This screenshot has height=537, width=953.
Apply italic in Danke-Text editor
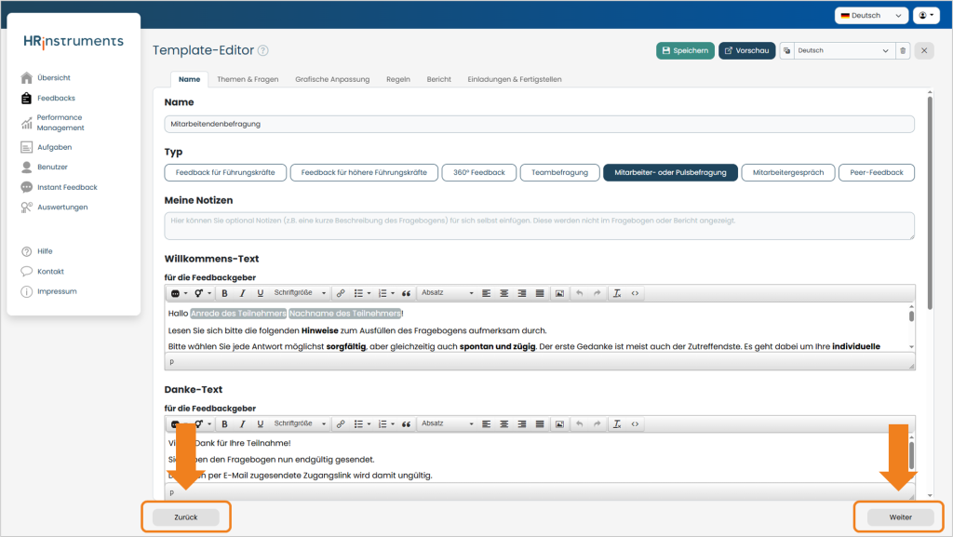[243, 424]
